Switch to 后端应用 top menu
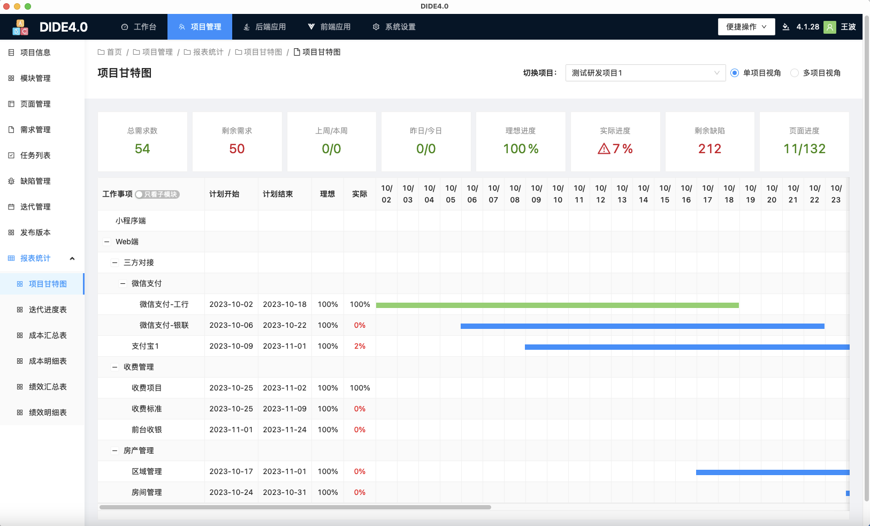870x526 pixels. coord(264,27)
